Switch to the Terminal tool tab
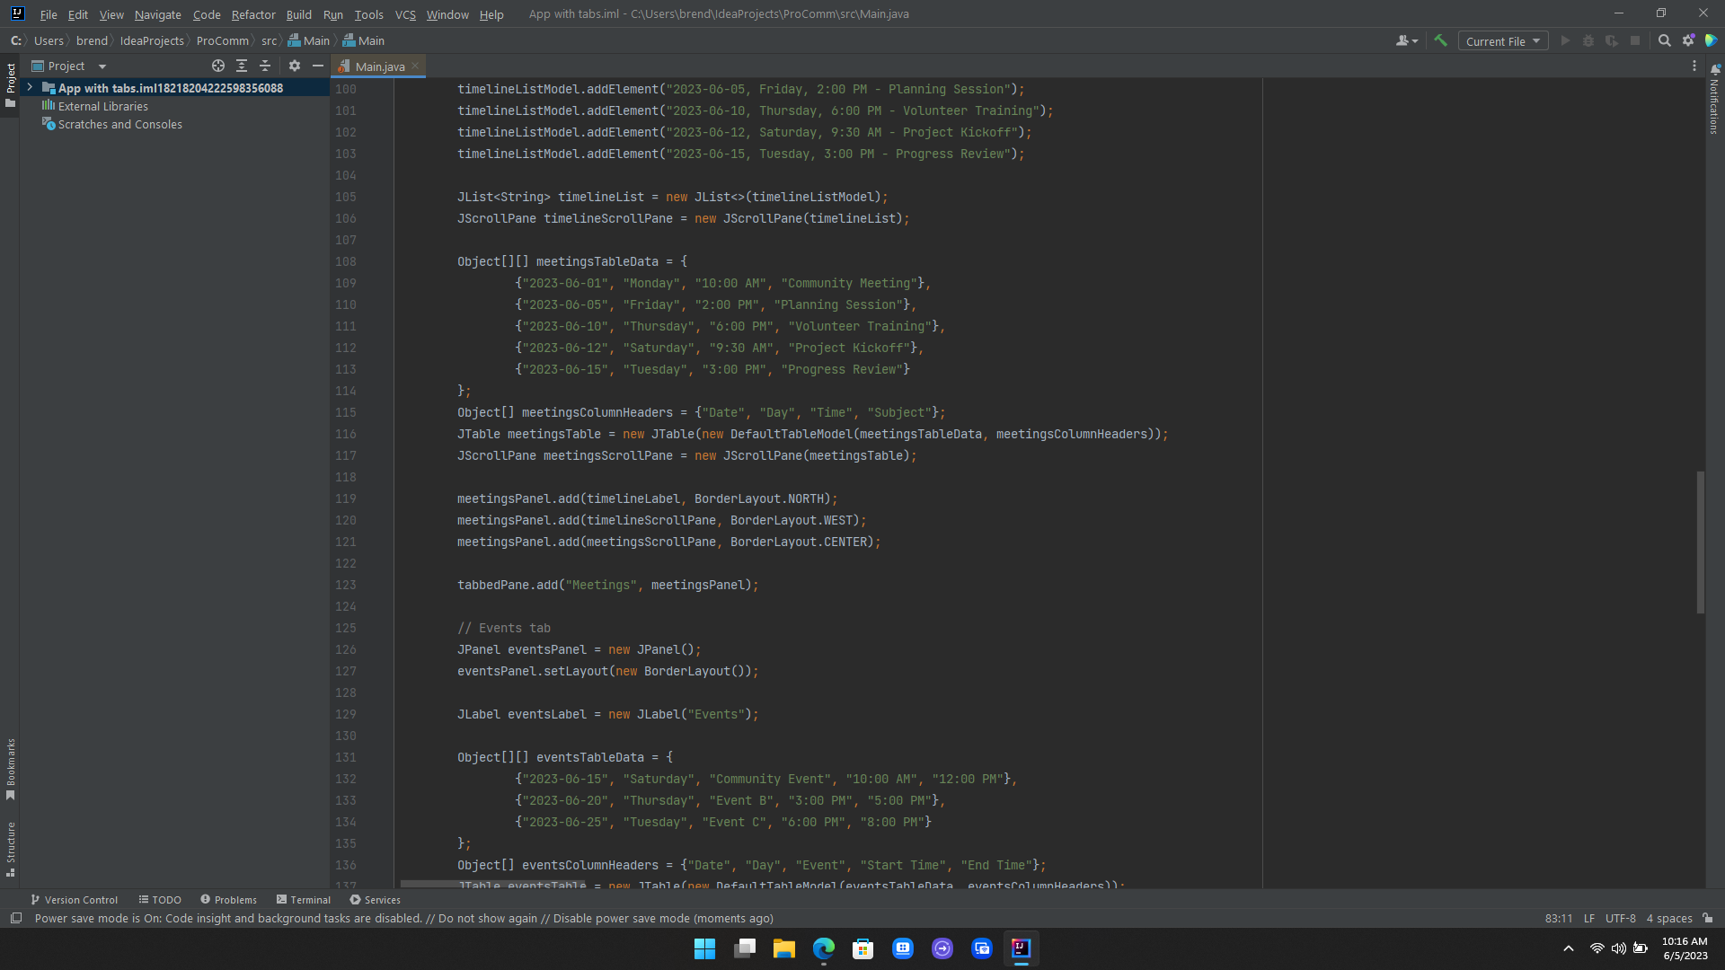The image size is (1725, 970). (x=304, y=899)
